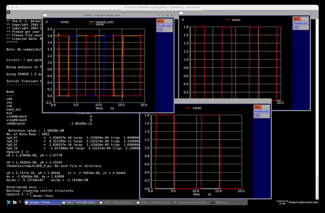Close the v(inb) plot using Quit
325x213 pixels.
point(258,107)
